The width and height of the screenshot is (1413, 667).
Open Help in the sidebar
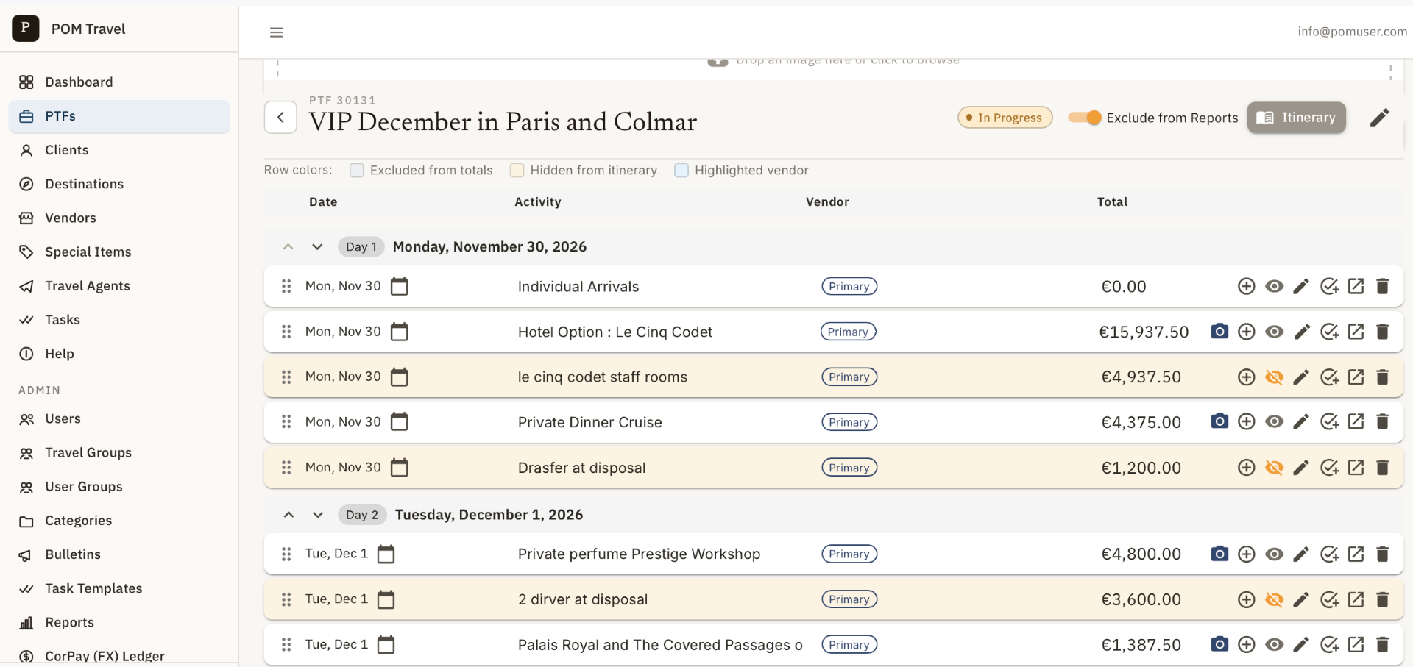119,354
